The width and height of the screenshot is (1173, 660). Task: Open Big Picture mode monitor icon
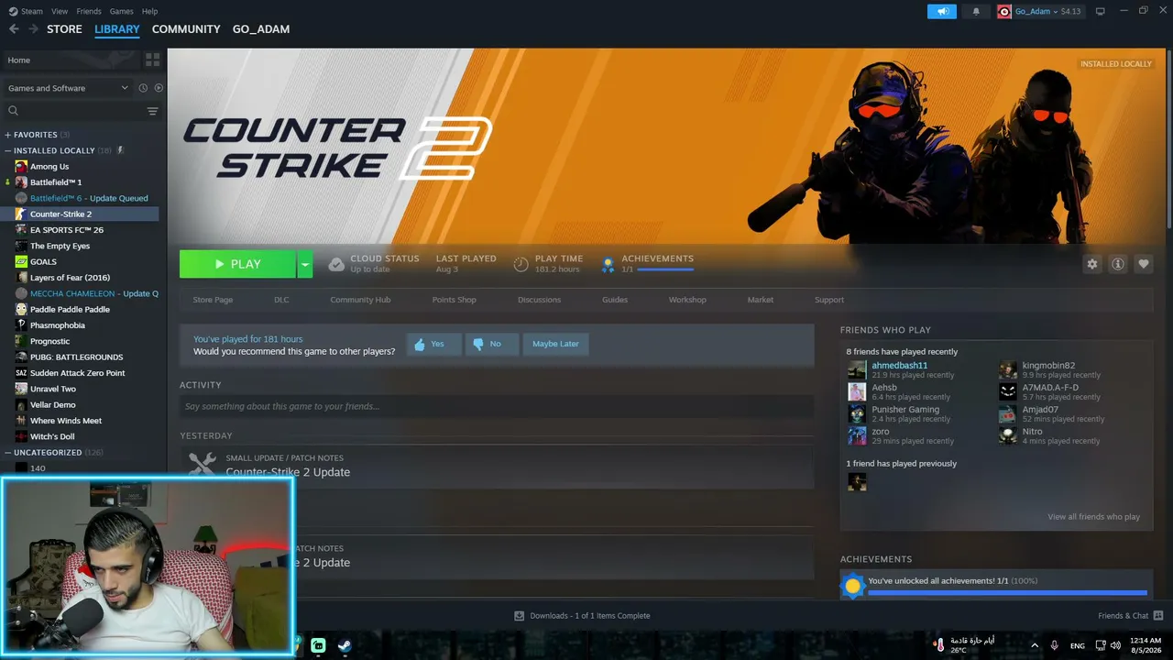pyautogui.click(x=1101, y=11)
